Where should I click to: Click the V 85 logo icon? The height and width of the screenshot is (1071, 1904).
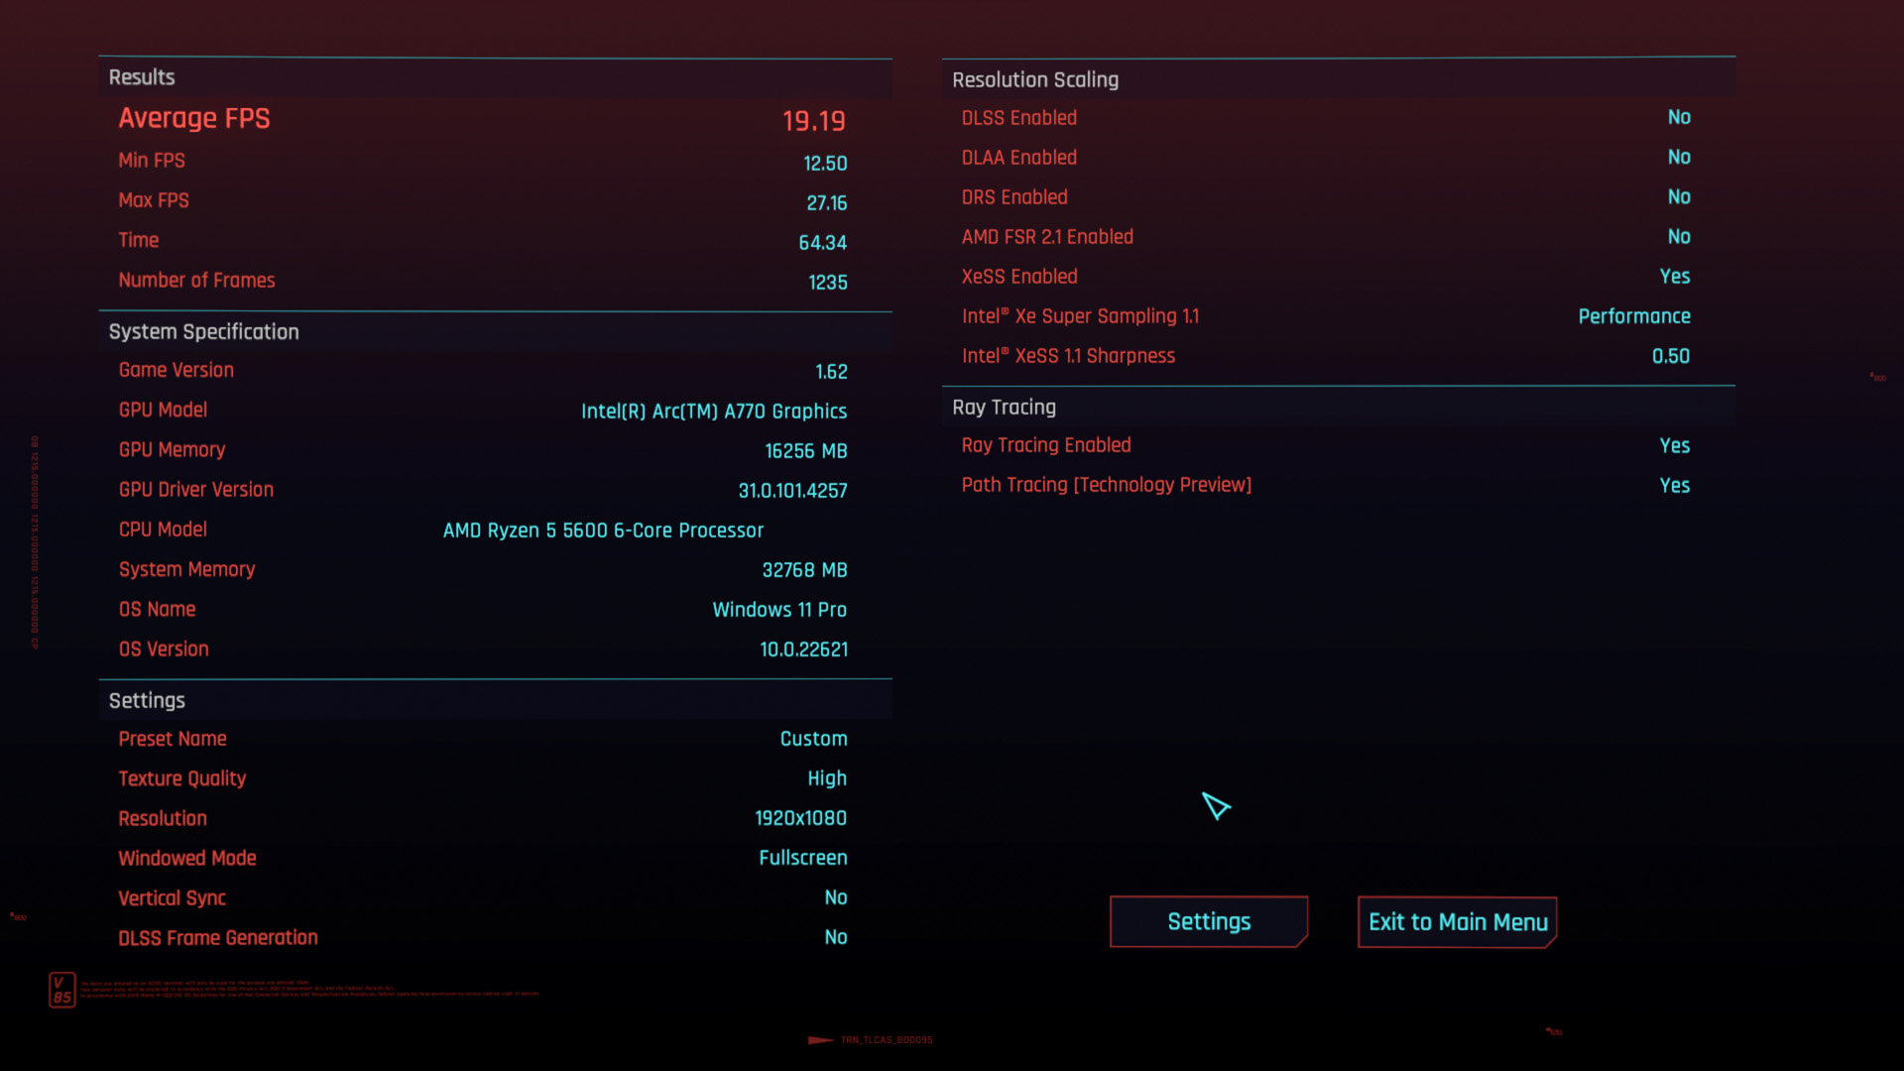[x=61, y=990]
